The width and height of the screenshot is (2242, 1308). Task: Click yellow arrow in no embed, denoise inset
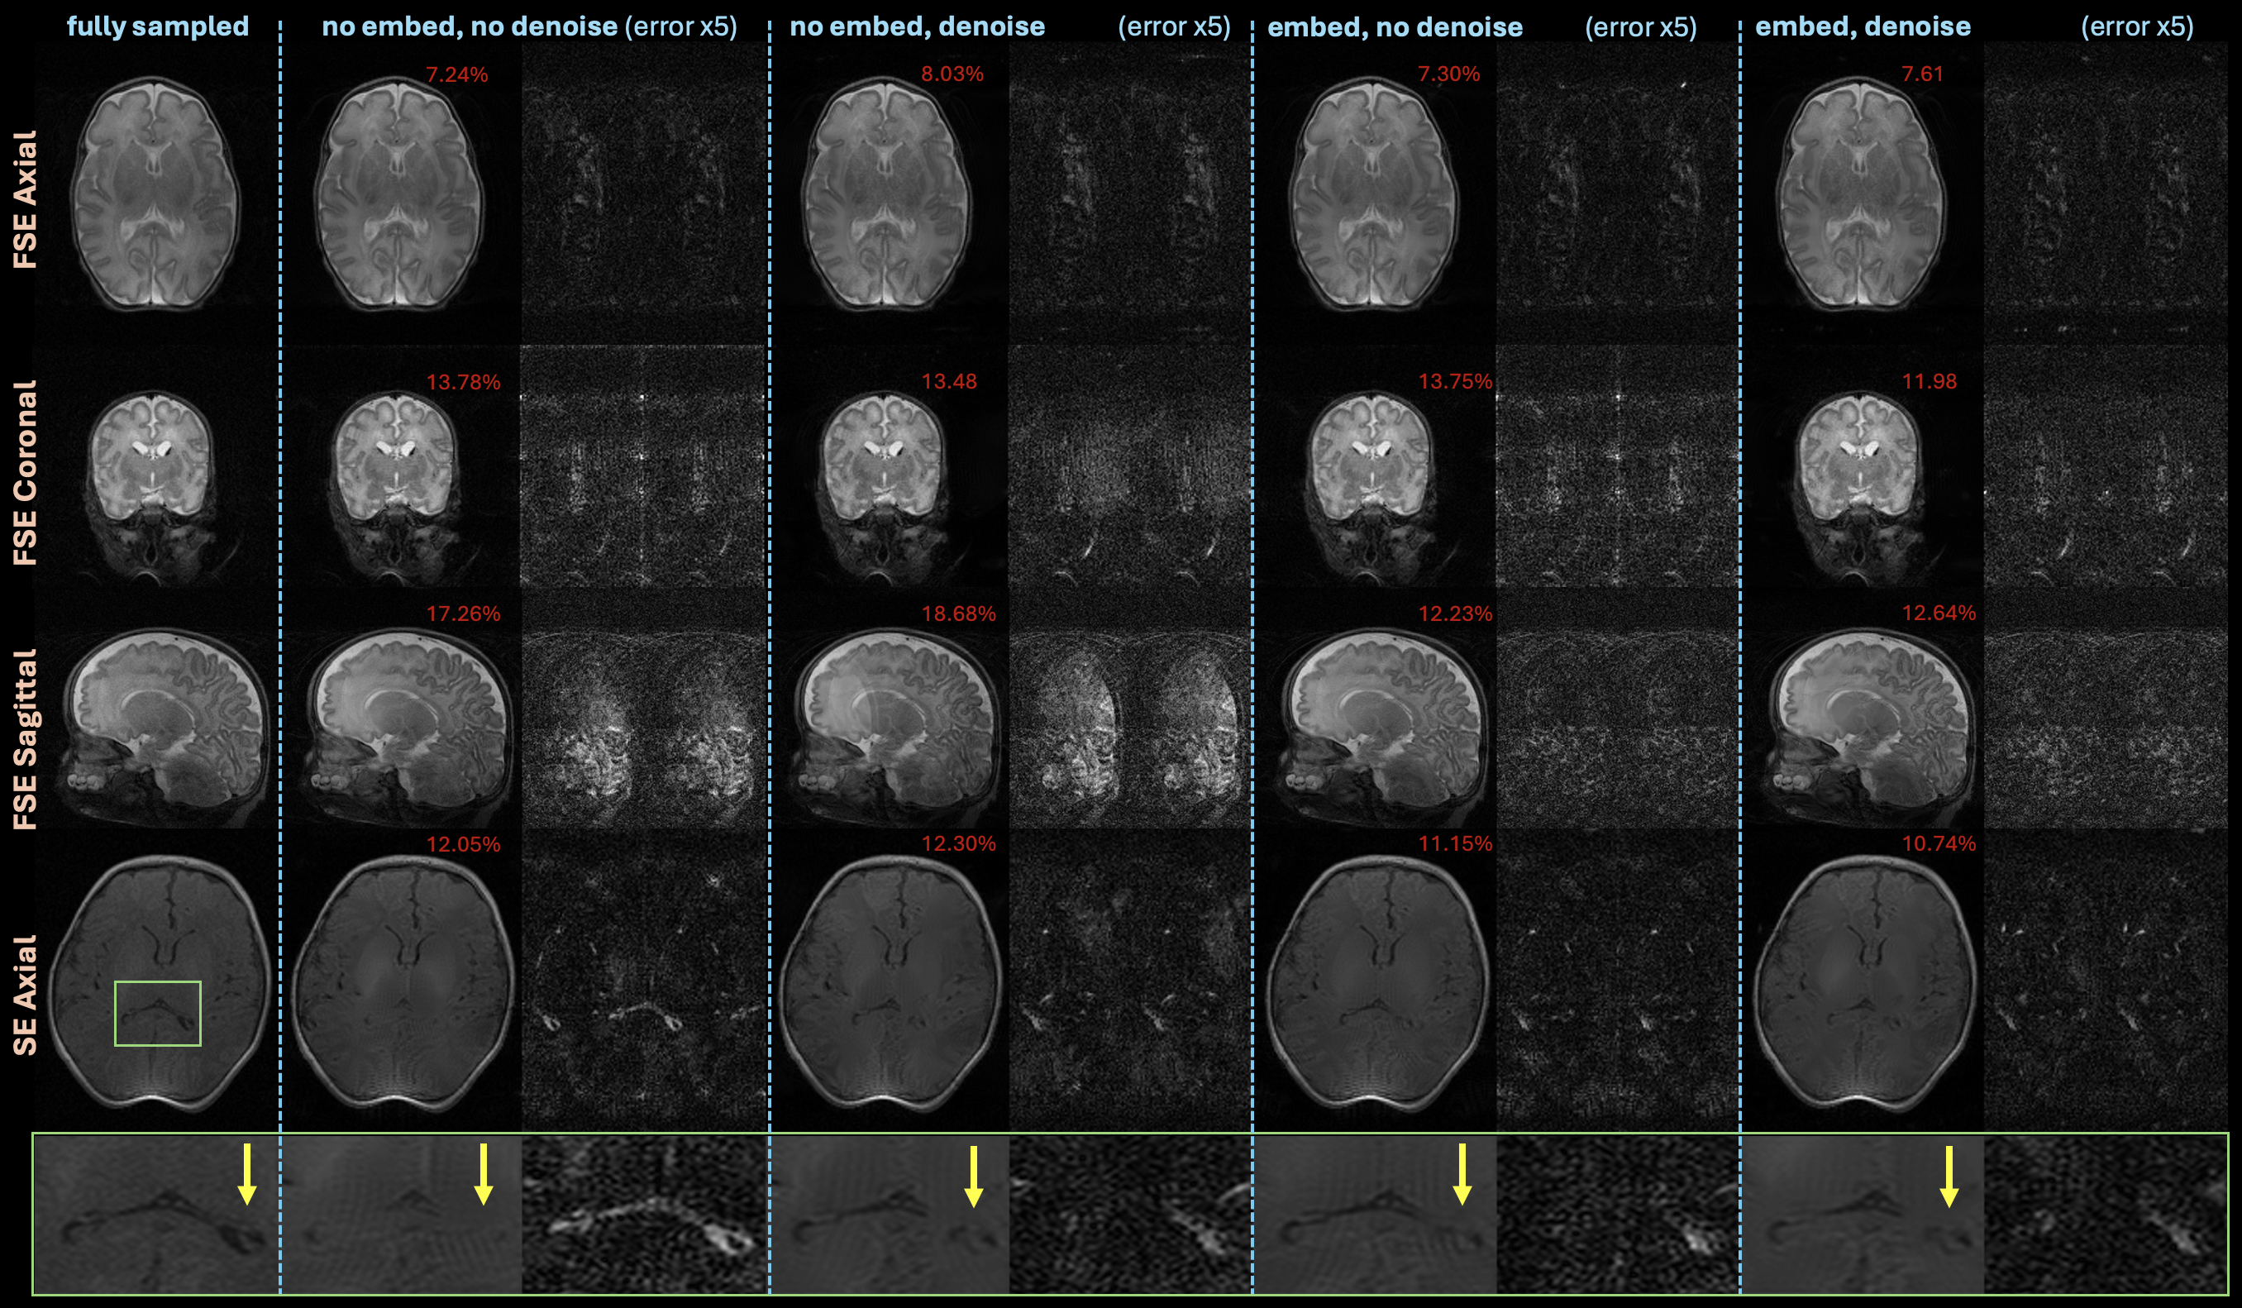pyautogui.click(x=973, y=1175)
